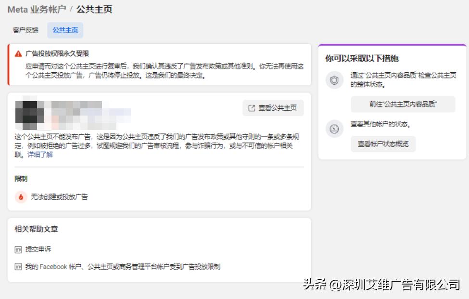469x299 pixels.
Task: Click the 无法创建或投放广告 restriction entry
Action: (55, 197)
